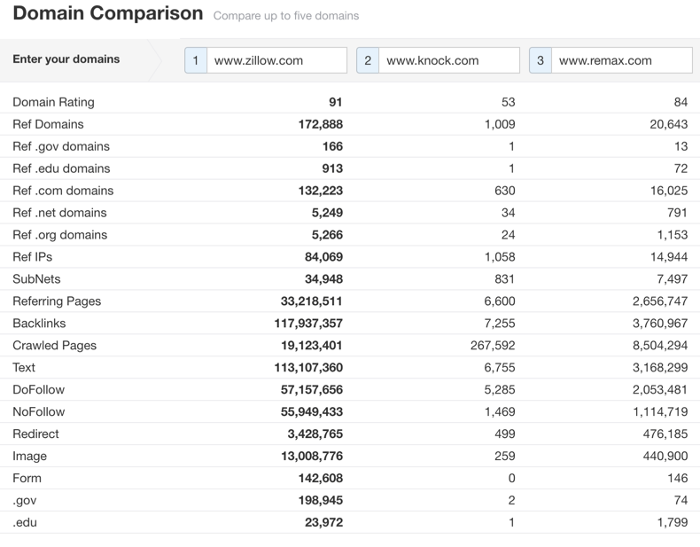Click zillow's Backlinks value 117,937,357

pyautogui.click(x=308, y=324)
